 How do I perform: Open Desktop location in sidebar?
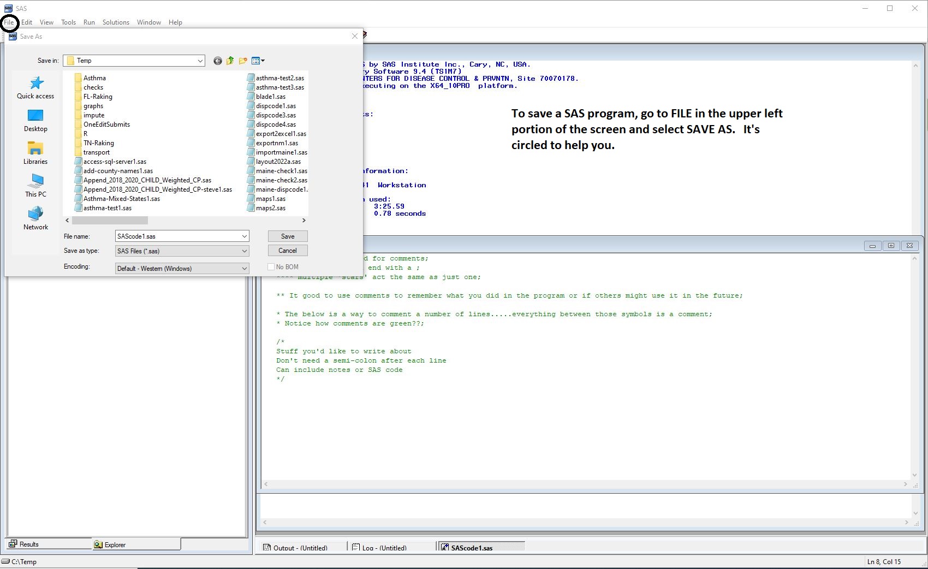pos(35,121)
